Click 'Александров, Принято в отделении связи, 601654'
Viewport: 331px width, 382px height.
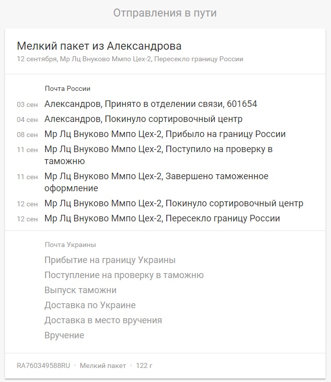click(151, 104)
